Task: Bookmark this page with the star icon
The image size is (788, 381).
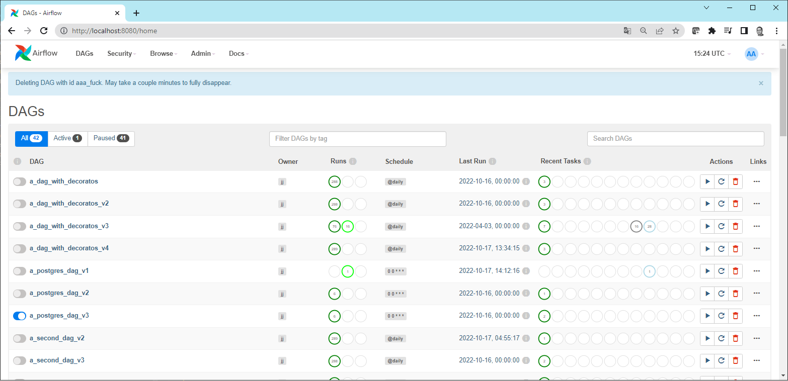Action: coord(676,31)
